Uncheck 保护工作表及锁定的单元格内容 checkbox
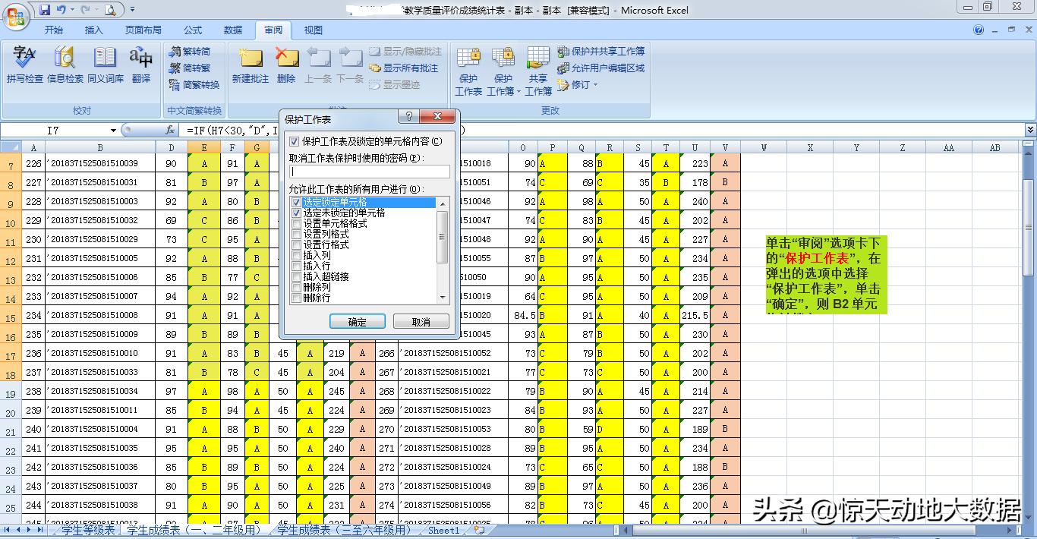The image size is (1037, 539). pos(295,140)
